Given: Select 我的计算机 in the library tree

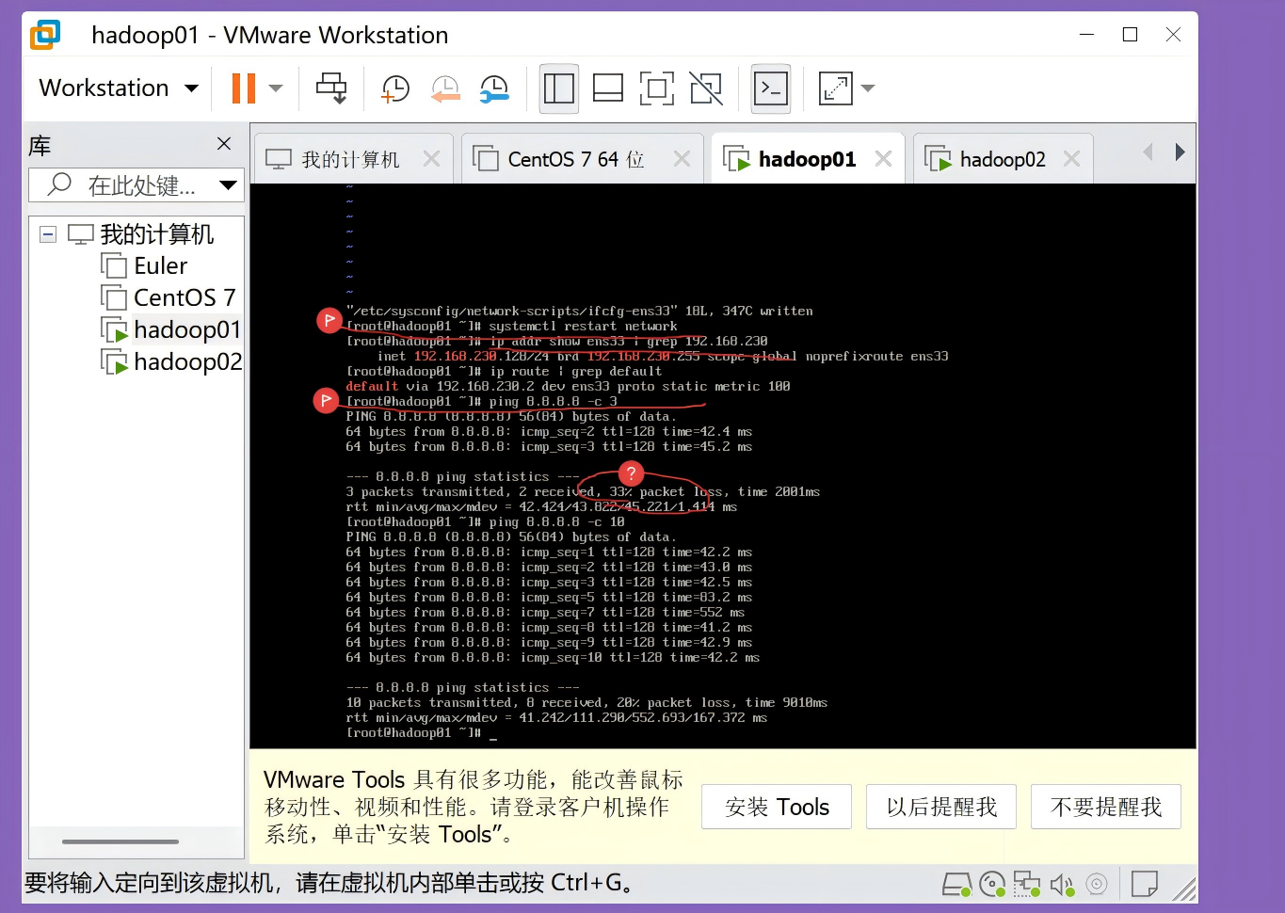Looking at the screenshot, I should pos(157,233).
